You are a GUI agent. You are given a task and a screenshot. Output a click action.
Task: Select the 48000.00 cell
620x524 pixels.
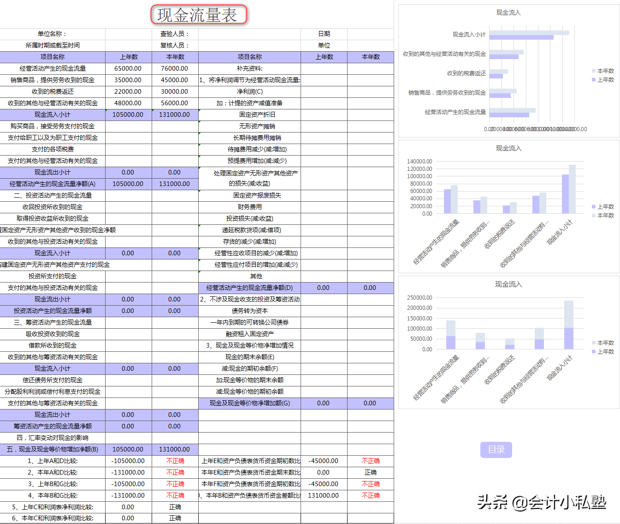tap(129, 103)
